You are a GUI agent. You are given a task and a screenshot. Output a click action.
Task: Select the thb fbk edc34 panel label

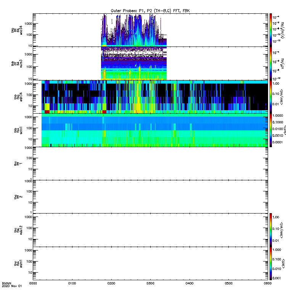[18, 97]
